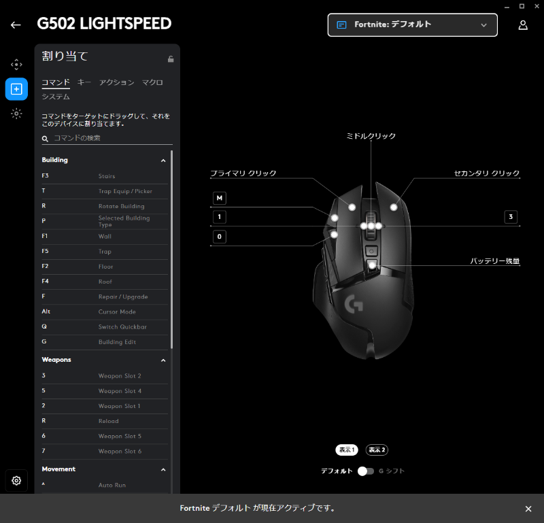Select the F3 Stairs command
Viewport: 544px width, 523px height.
pos(102,176)
